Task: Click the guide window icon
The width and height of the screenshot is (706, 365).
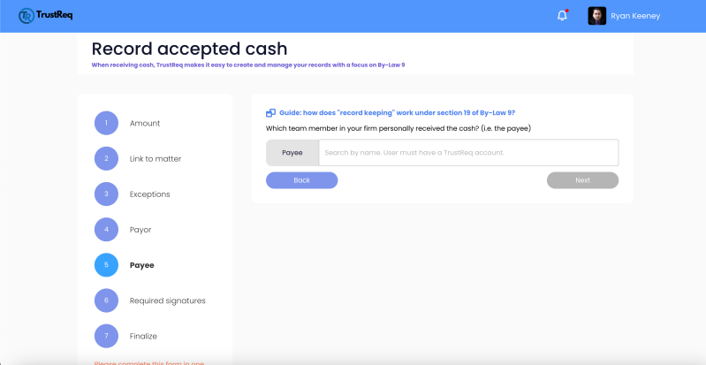Action: tap(270, 112)
